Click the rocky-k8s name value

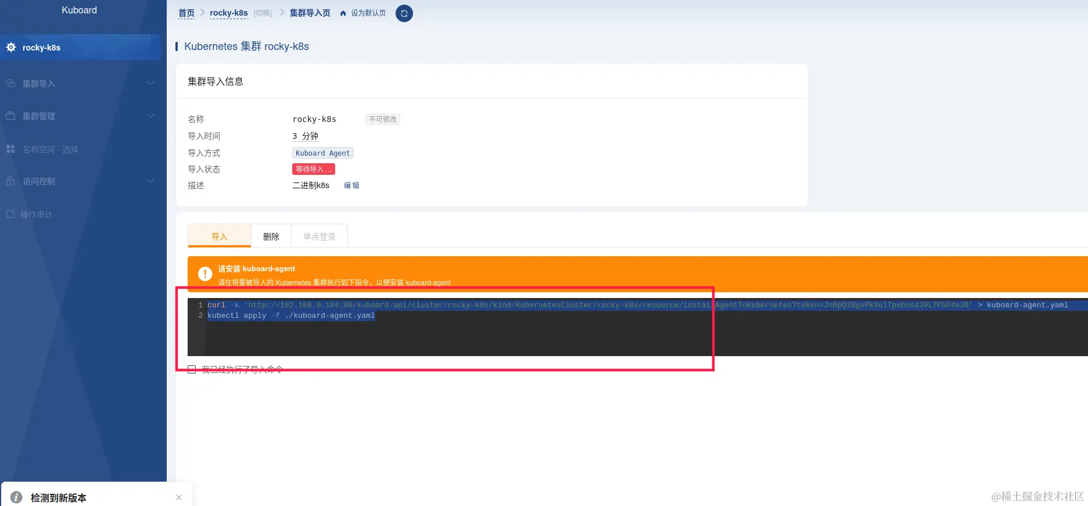[x=314, y=119]
